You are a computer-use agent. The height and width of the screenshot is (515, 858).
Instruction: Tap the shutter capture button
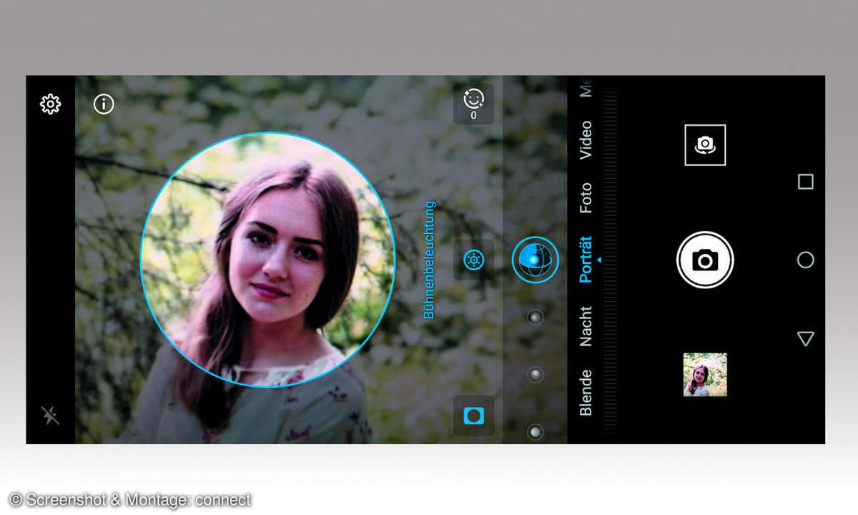(705, 260)
